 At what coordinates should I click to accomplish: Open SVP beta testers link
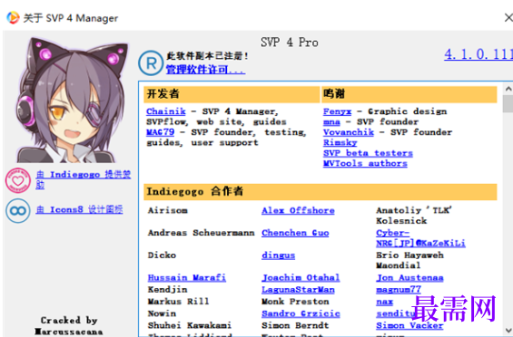click(x=368, y=153)
